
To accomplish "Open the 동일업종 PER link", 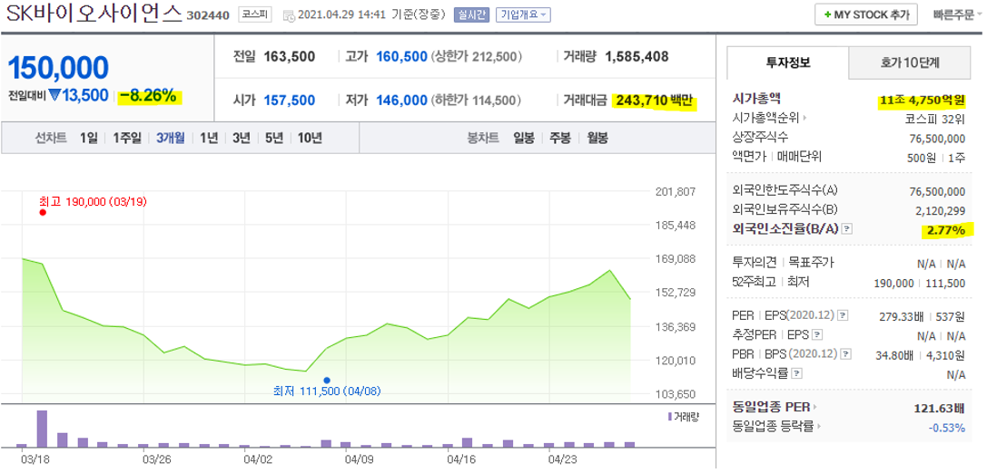I will pos(775,408).
